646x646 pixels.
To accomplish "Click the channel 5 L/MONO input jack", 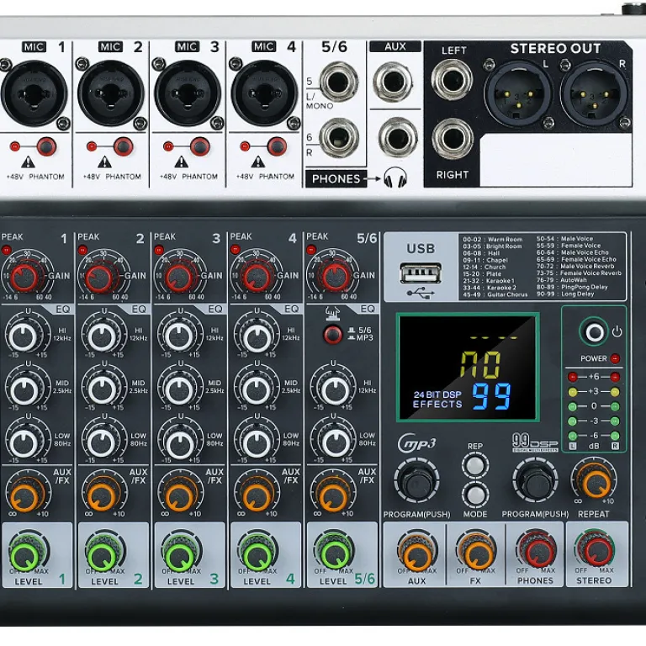I will coord(339,82).
